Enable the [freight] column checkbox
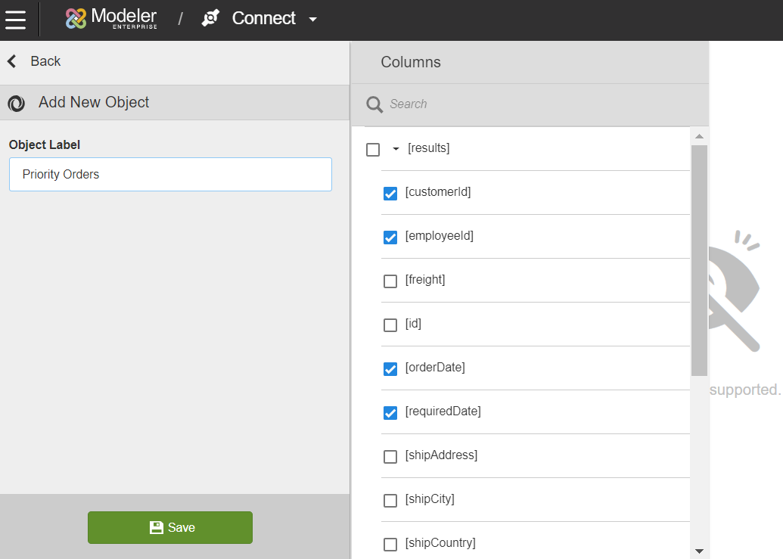Screen dimensions: 783x559 tap(390, 281)
